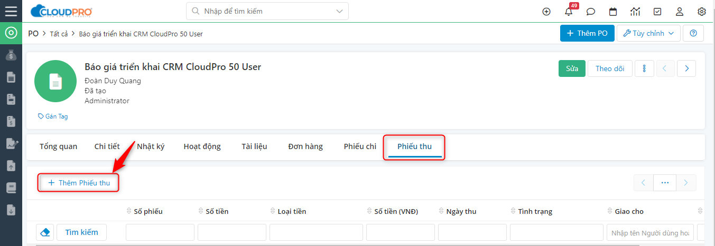Go to next record arrow in header

[686, 68]
